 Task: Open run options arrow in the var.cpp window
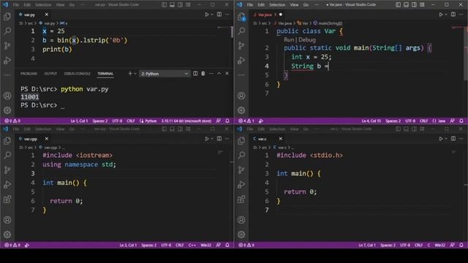coord(212,139)
